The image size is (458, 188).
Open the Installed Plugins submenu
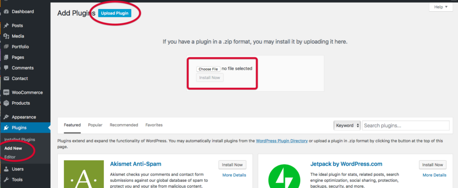20,140
